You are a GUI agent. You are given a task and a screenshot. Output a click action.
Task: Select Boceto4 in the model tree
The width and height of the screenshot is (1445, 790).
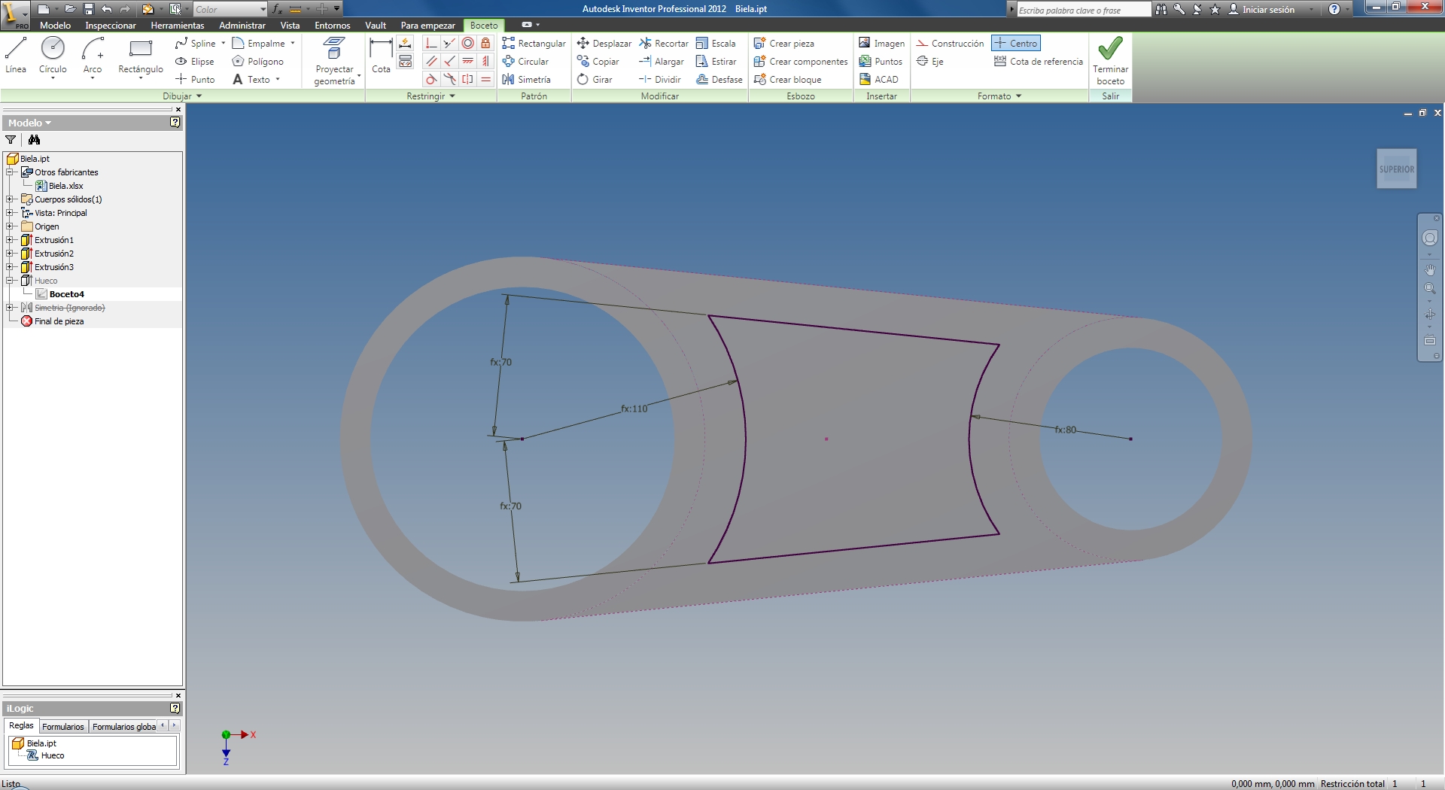tap(66, 294)
